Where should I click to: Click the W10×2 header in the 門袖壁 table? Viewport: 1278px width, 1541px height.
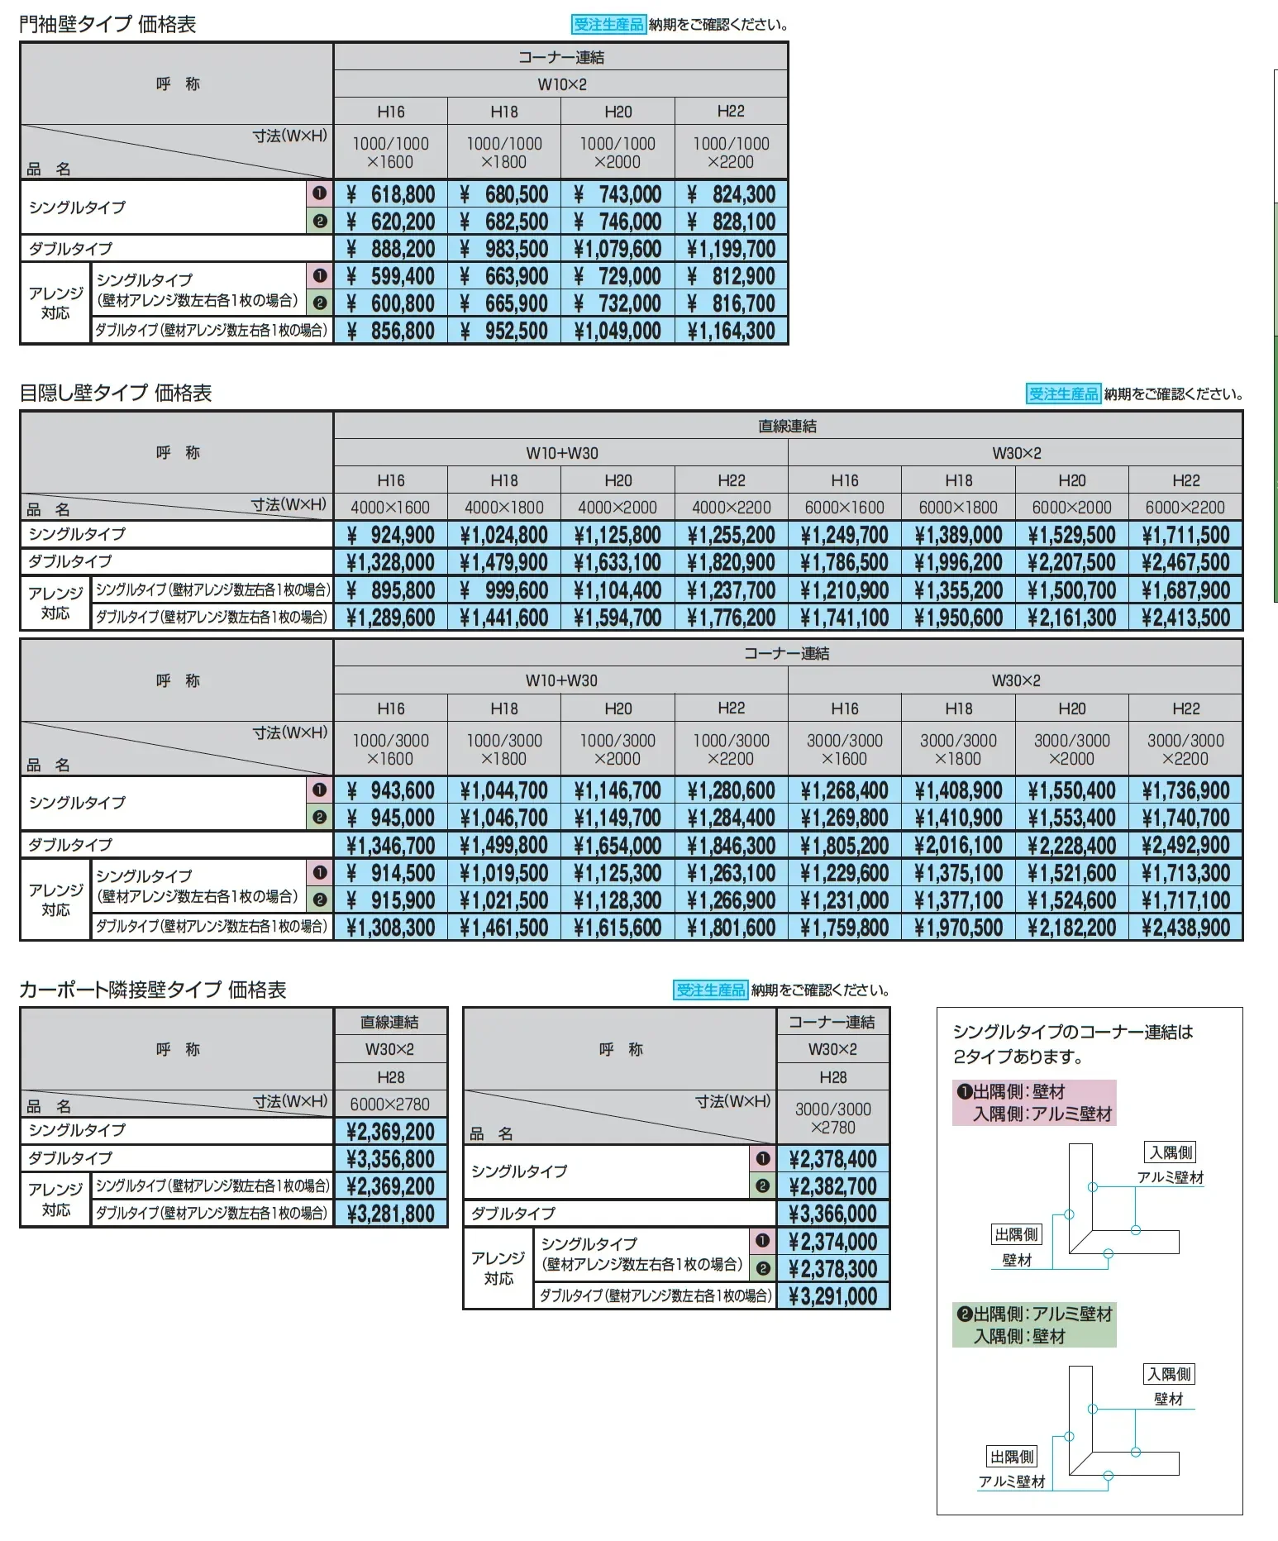coord(561,84)
